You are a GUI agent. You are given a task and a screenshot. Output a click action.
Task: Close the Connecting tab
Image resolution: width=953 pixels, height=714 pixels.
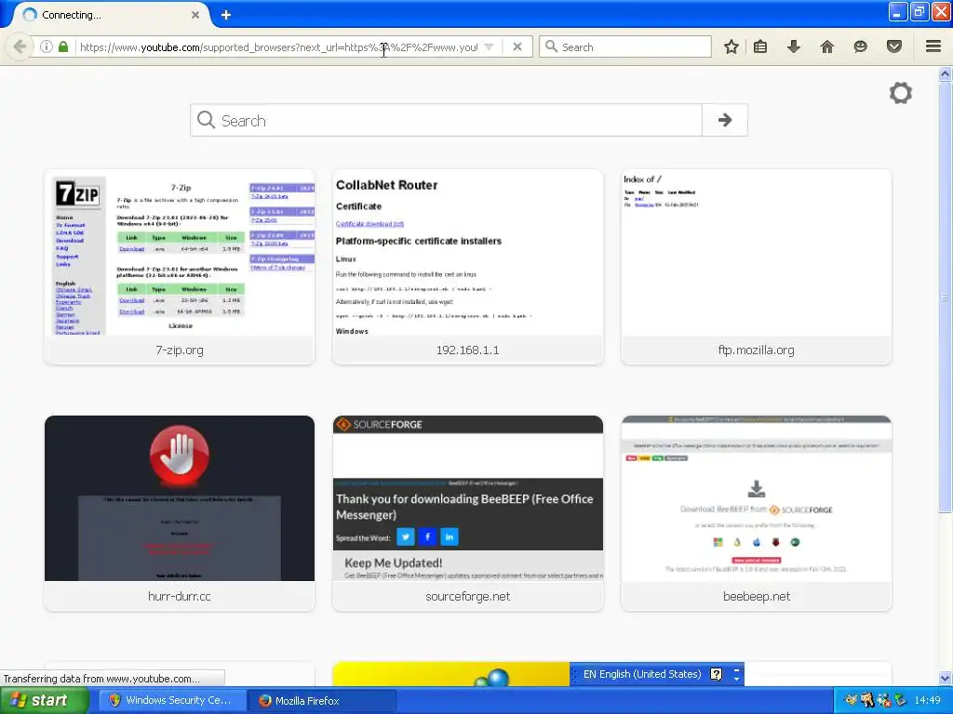coord(195,15)
